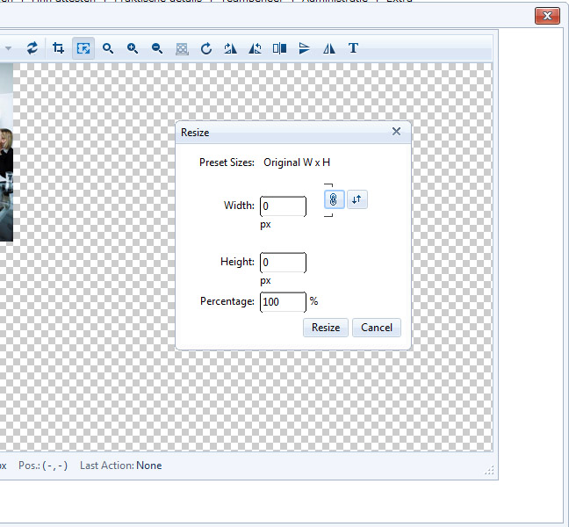The height and width of the screenshot is (527, 569).
Task: Click the opacity checkerboard icon
Action: (x=182, y=48)
